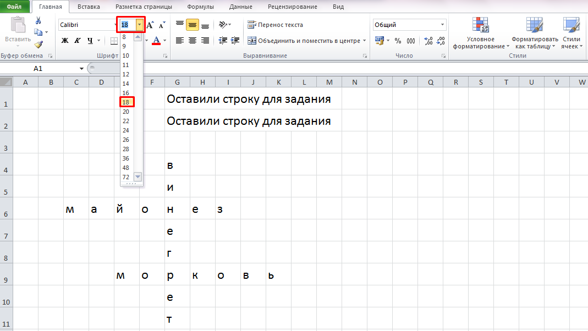Select font size 12 in list
The image size is (588, 331).
pyautogui.click(x=127, y=74)
